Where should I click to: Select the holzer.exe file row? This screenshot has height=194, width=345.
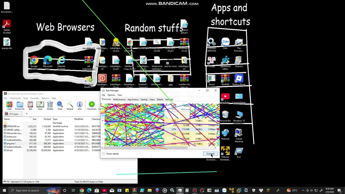tap(52, 137)
